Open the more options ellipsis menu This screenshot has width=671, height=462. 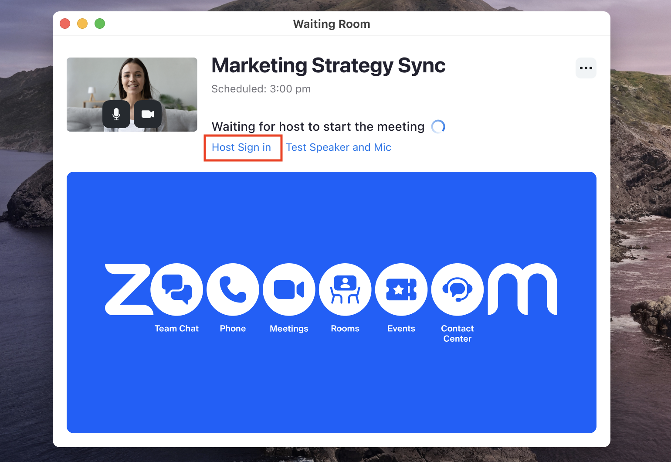pyautogui.click(x=586, y=68)
